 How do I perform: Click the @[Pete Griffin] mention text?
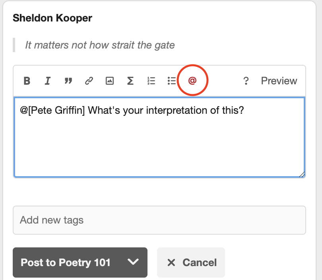[52, 110]
